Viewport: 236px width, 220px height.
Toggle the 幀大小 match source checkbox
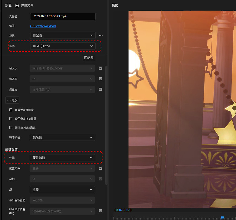coord(100,68)
